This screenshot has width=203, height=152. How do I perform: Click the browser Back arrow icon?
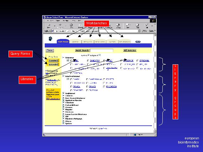click(x=49, y=26)
